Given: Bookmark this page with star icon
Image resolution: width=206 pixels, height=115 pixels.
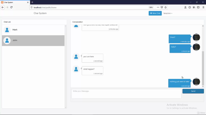Looking at the screenshot, I should click(165, 7).
